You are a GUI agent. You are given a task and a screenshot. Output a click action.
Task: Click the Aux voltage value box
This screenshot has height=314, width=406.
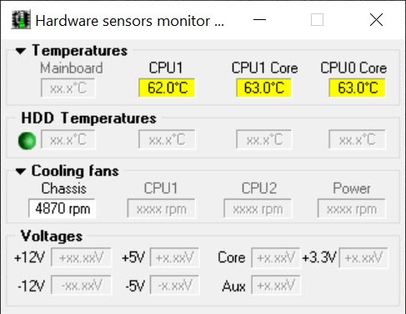pos(276,285)
